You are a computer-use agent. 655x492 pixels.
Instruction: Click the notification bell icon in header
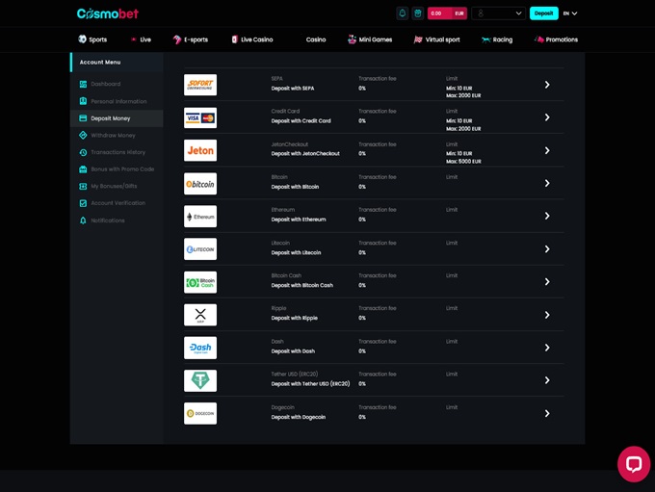click(x=403, y=13)
